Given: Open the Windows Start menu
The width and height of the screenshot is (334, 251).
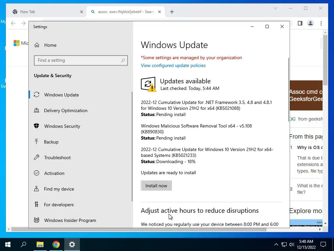Looking at the screenshot, I should [x=8, y=244].
